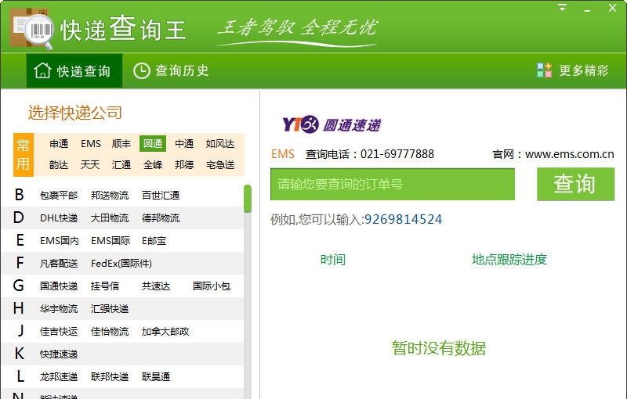
Task: Choose 佳吉快运 in the list
Action: 59,332
